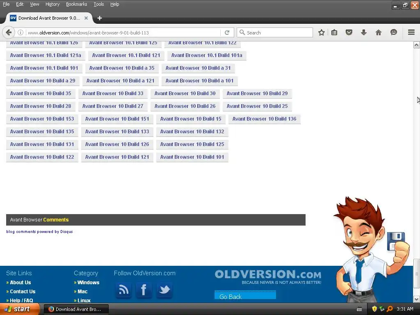Open Avant Browser 10 Build 25 link

[x=257, y=106]
